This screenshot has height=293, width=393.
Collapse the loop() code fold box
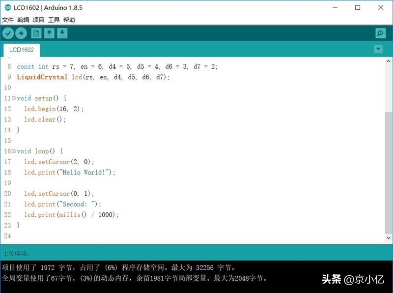click(14, 151)
